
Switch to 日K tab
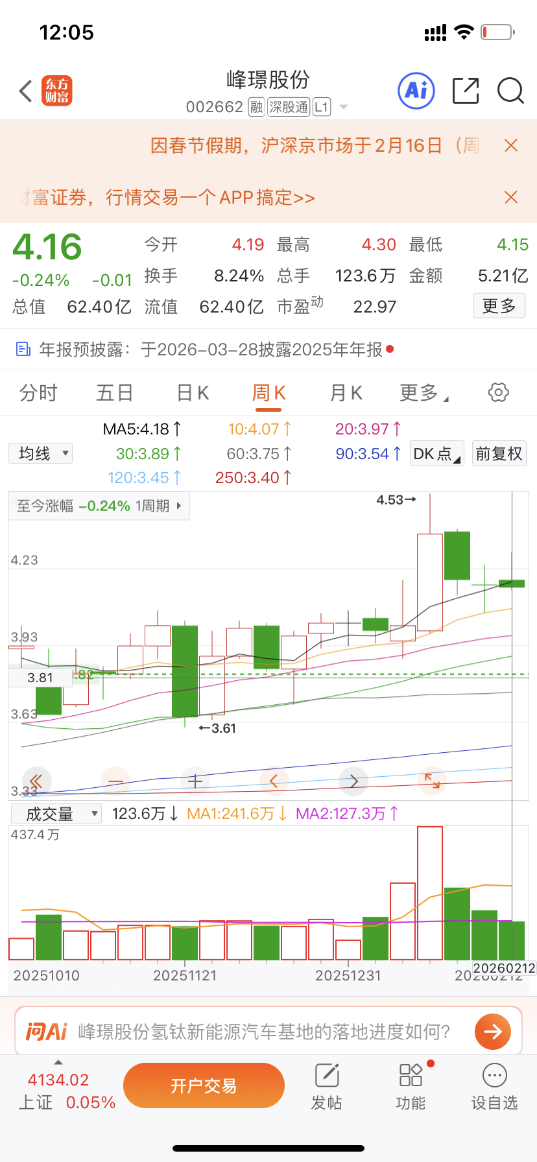193,393
